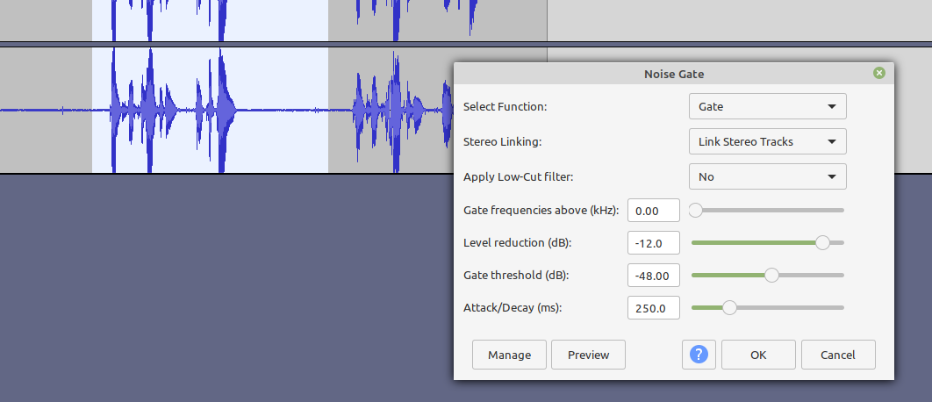Click the 'Gate threshold (dB):' label
This screenshot has width=932, height=402.
pos(515,276)
